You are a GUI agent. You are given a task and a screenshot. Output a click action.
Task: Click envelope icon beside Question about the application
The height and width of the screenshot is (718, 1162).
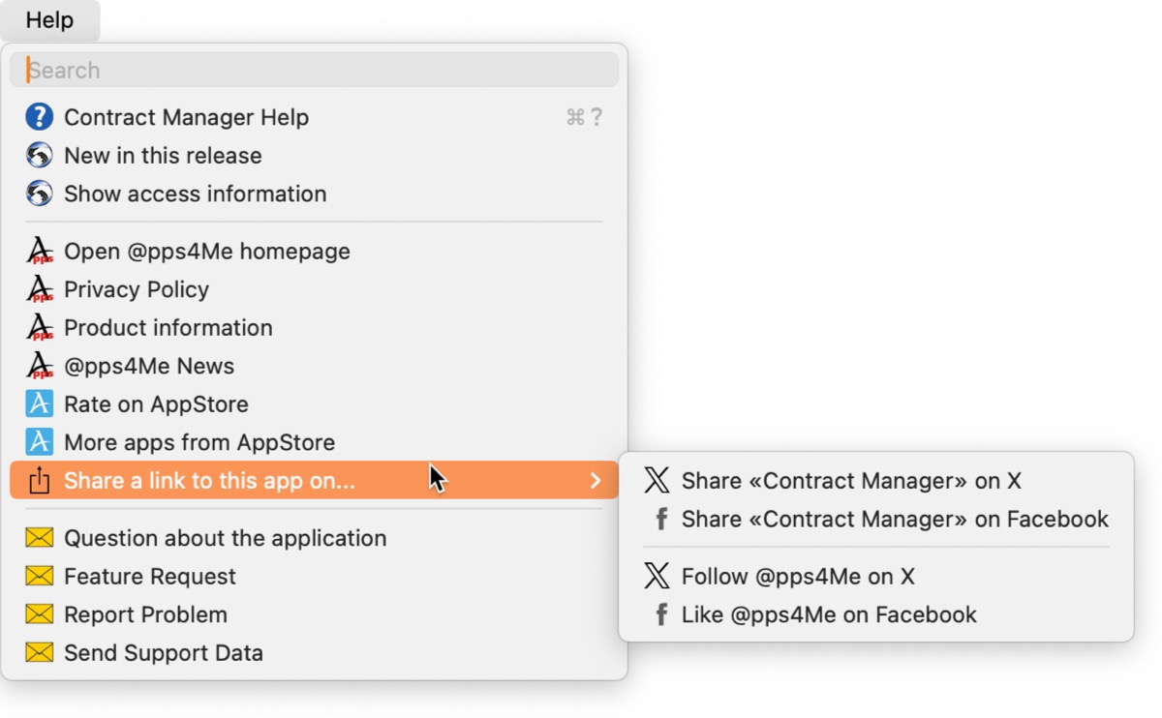(39, 538)
